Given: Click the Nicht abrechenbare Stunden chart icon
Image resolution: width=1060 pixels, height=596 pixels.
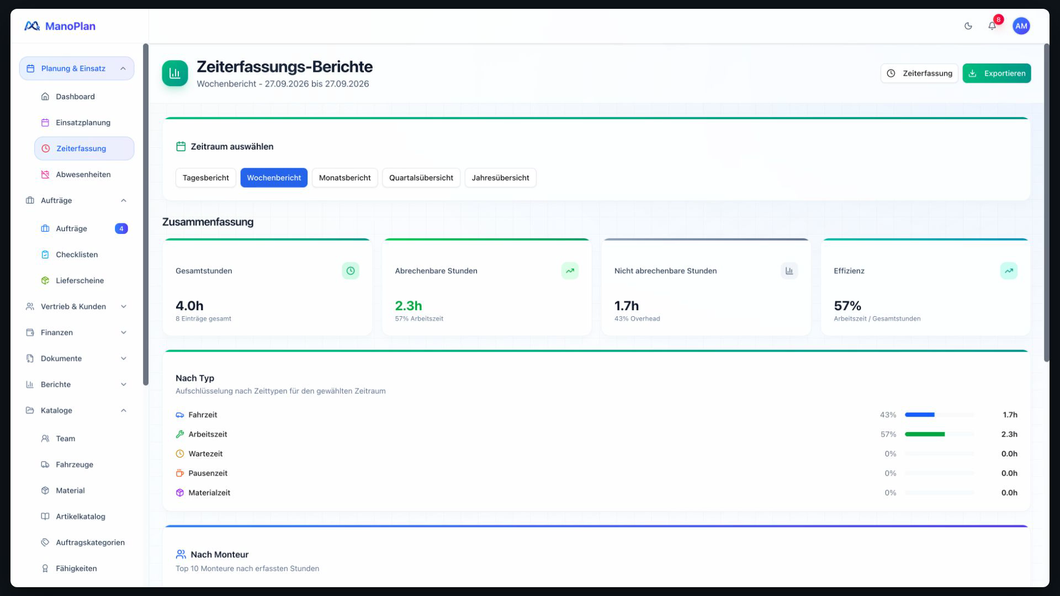Looking at the screenshot, I should click(x=789, y=271).
